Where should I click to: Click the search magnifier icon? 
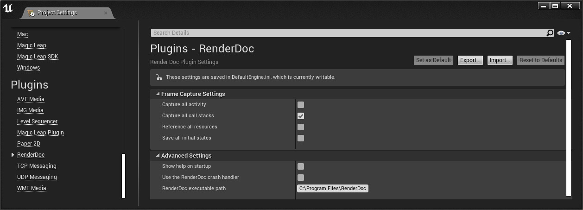550,33
